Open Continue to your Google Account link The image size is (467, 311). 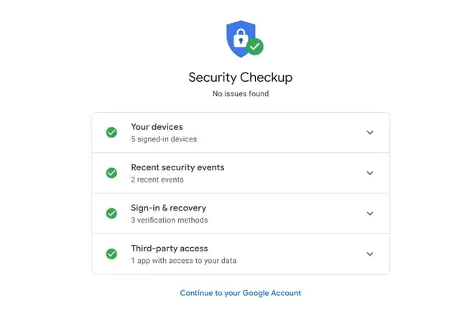coord(240,293)
